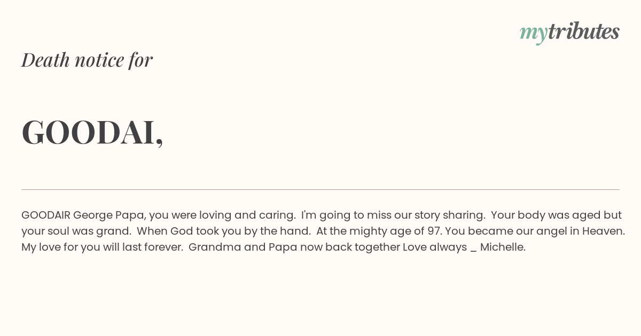The height and width of the screenshot is (336, 641).
Task: Click the green 'my' in the logo
Action: tap(534, 34)
